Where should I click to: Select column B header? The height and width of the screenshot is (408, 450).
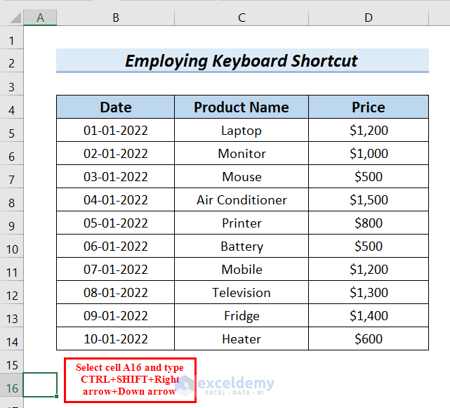(116, 18)
